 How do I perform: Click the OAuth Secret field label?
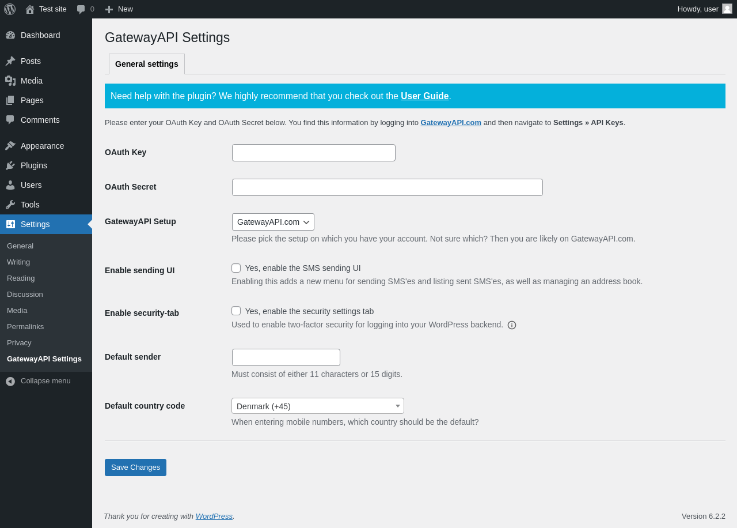tap(131, 187)
